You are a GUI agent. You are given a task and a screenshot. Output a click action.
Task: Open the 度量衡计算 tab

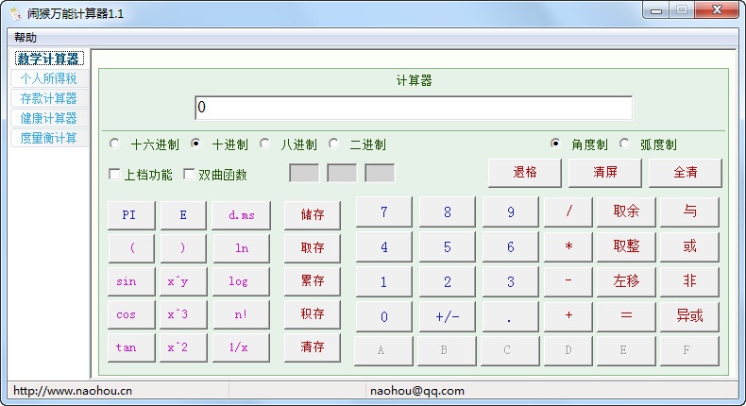(48, 138)
